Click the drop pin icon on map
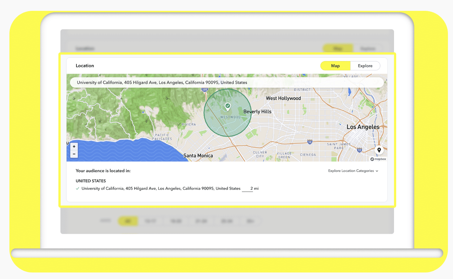The height and width of the screenshot is (279, 453). [x=379, y=150]
